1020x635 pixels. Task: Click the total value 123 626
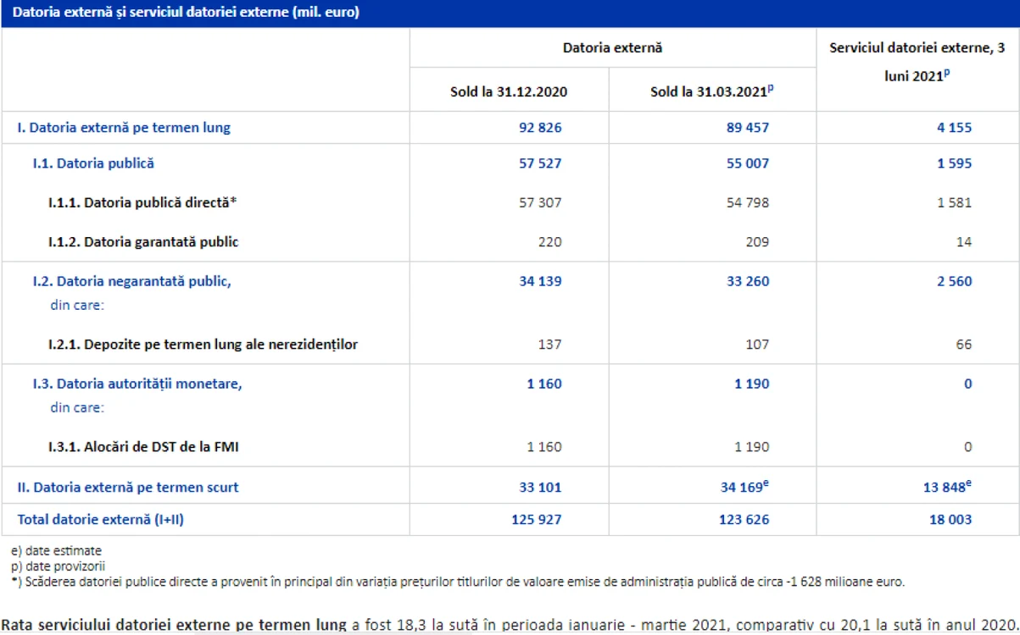[x=744, y=519]
